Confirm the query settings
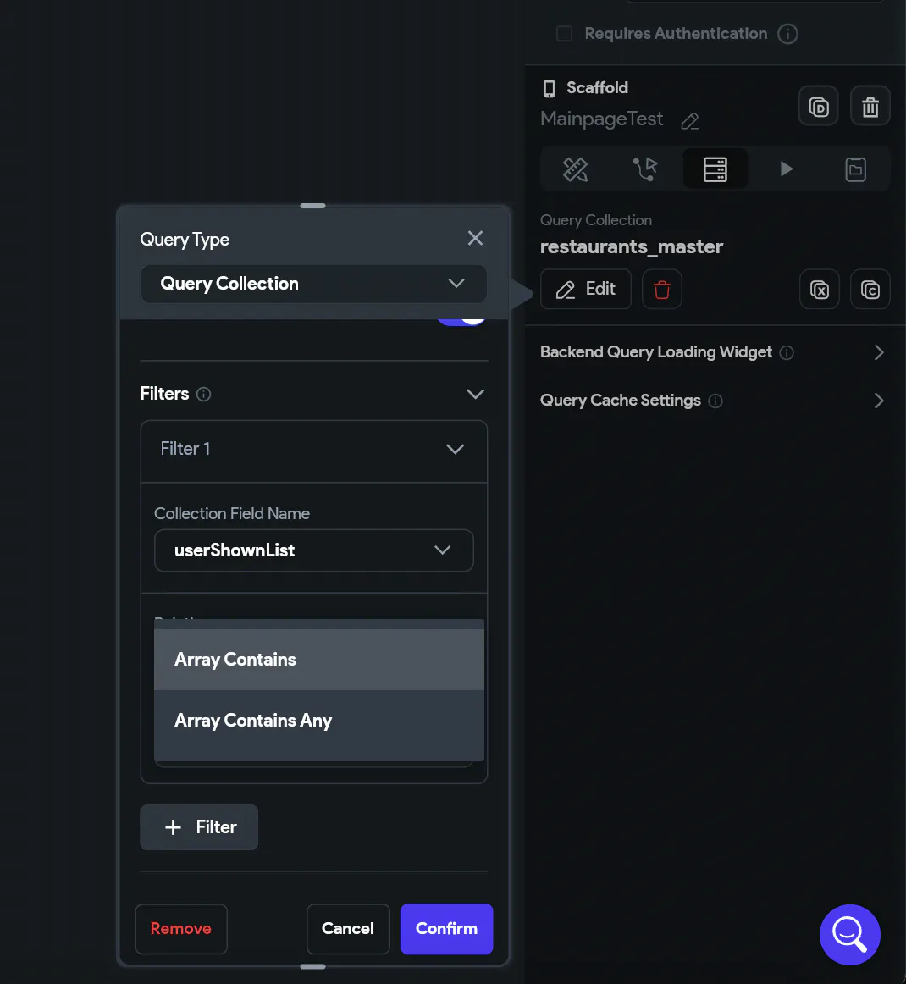 (x=447, y=929)
